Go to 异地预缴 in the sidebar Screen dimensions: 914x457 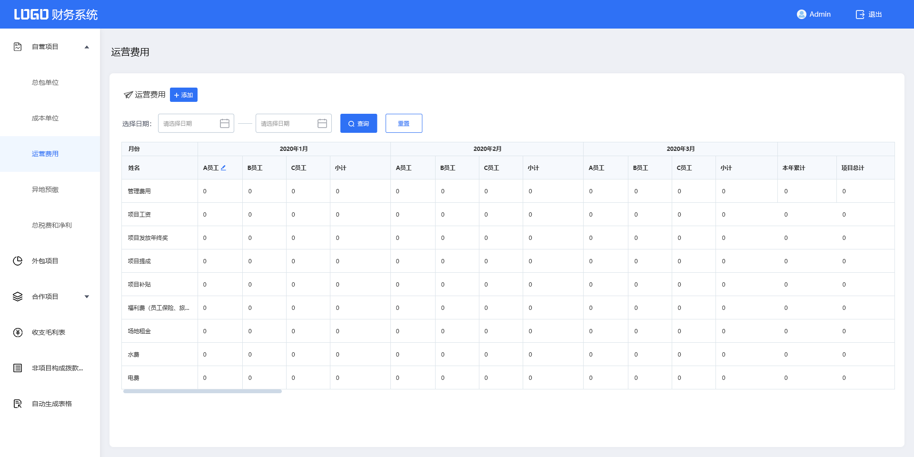[45, 189]
